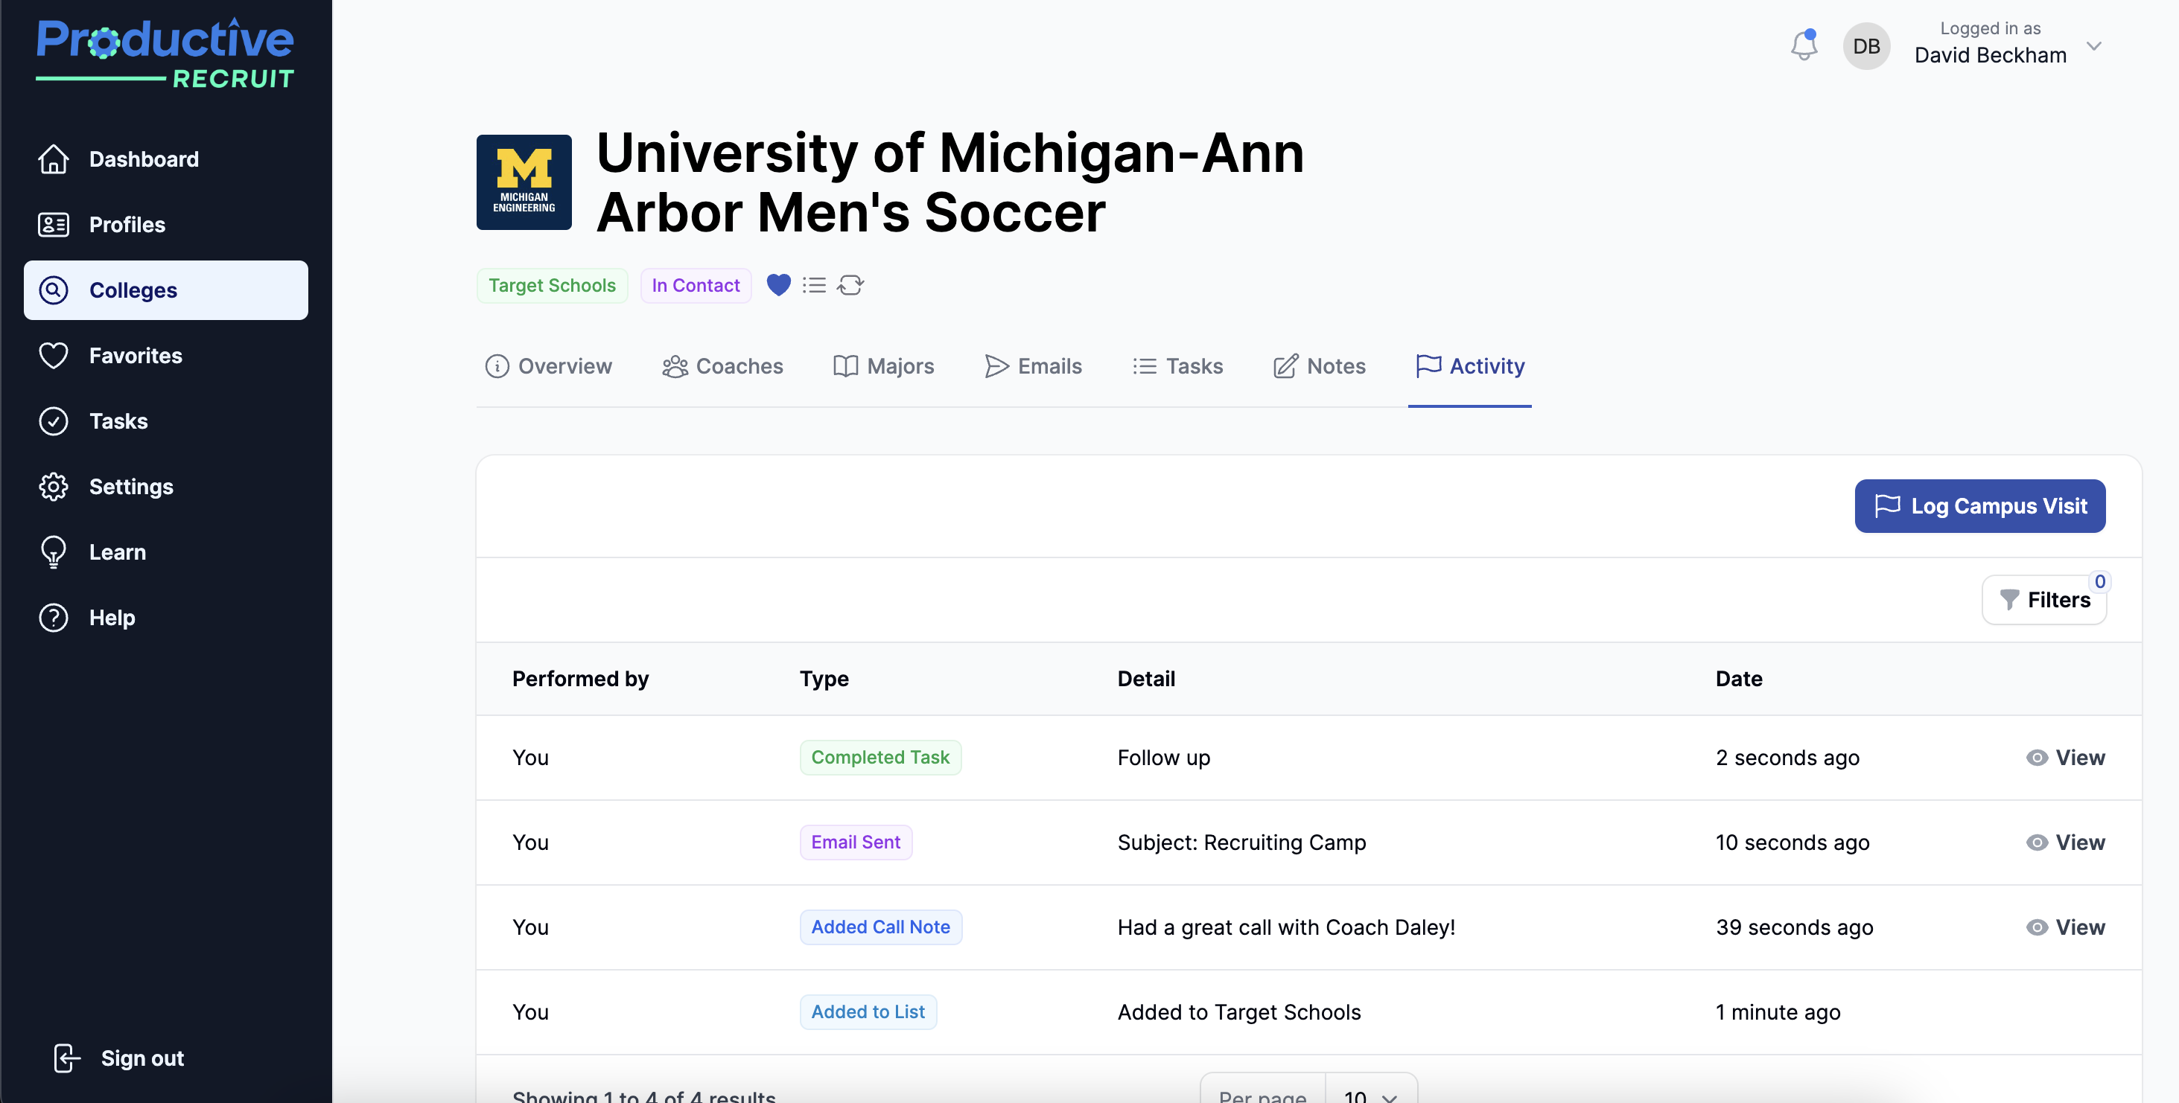Click the '10 seconds ago' date
The height and width of the screenshot is (1103, 2179).
(x=1792, y=843)
